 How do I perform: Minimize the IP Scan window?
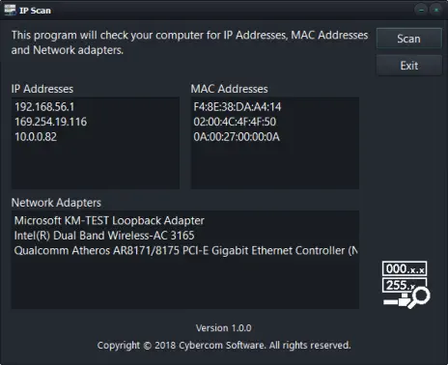(x=421, y=11)
